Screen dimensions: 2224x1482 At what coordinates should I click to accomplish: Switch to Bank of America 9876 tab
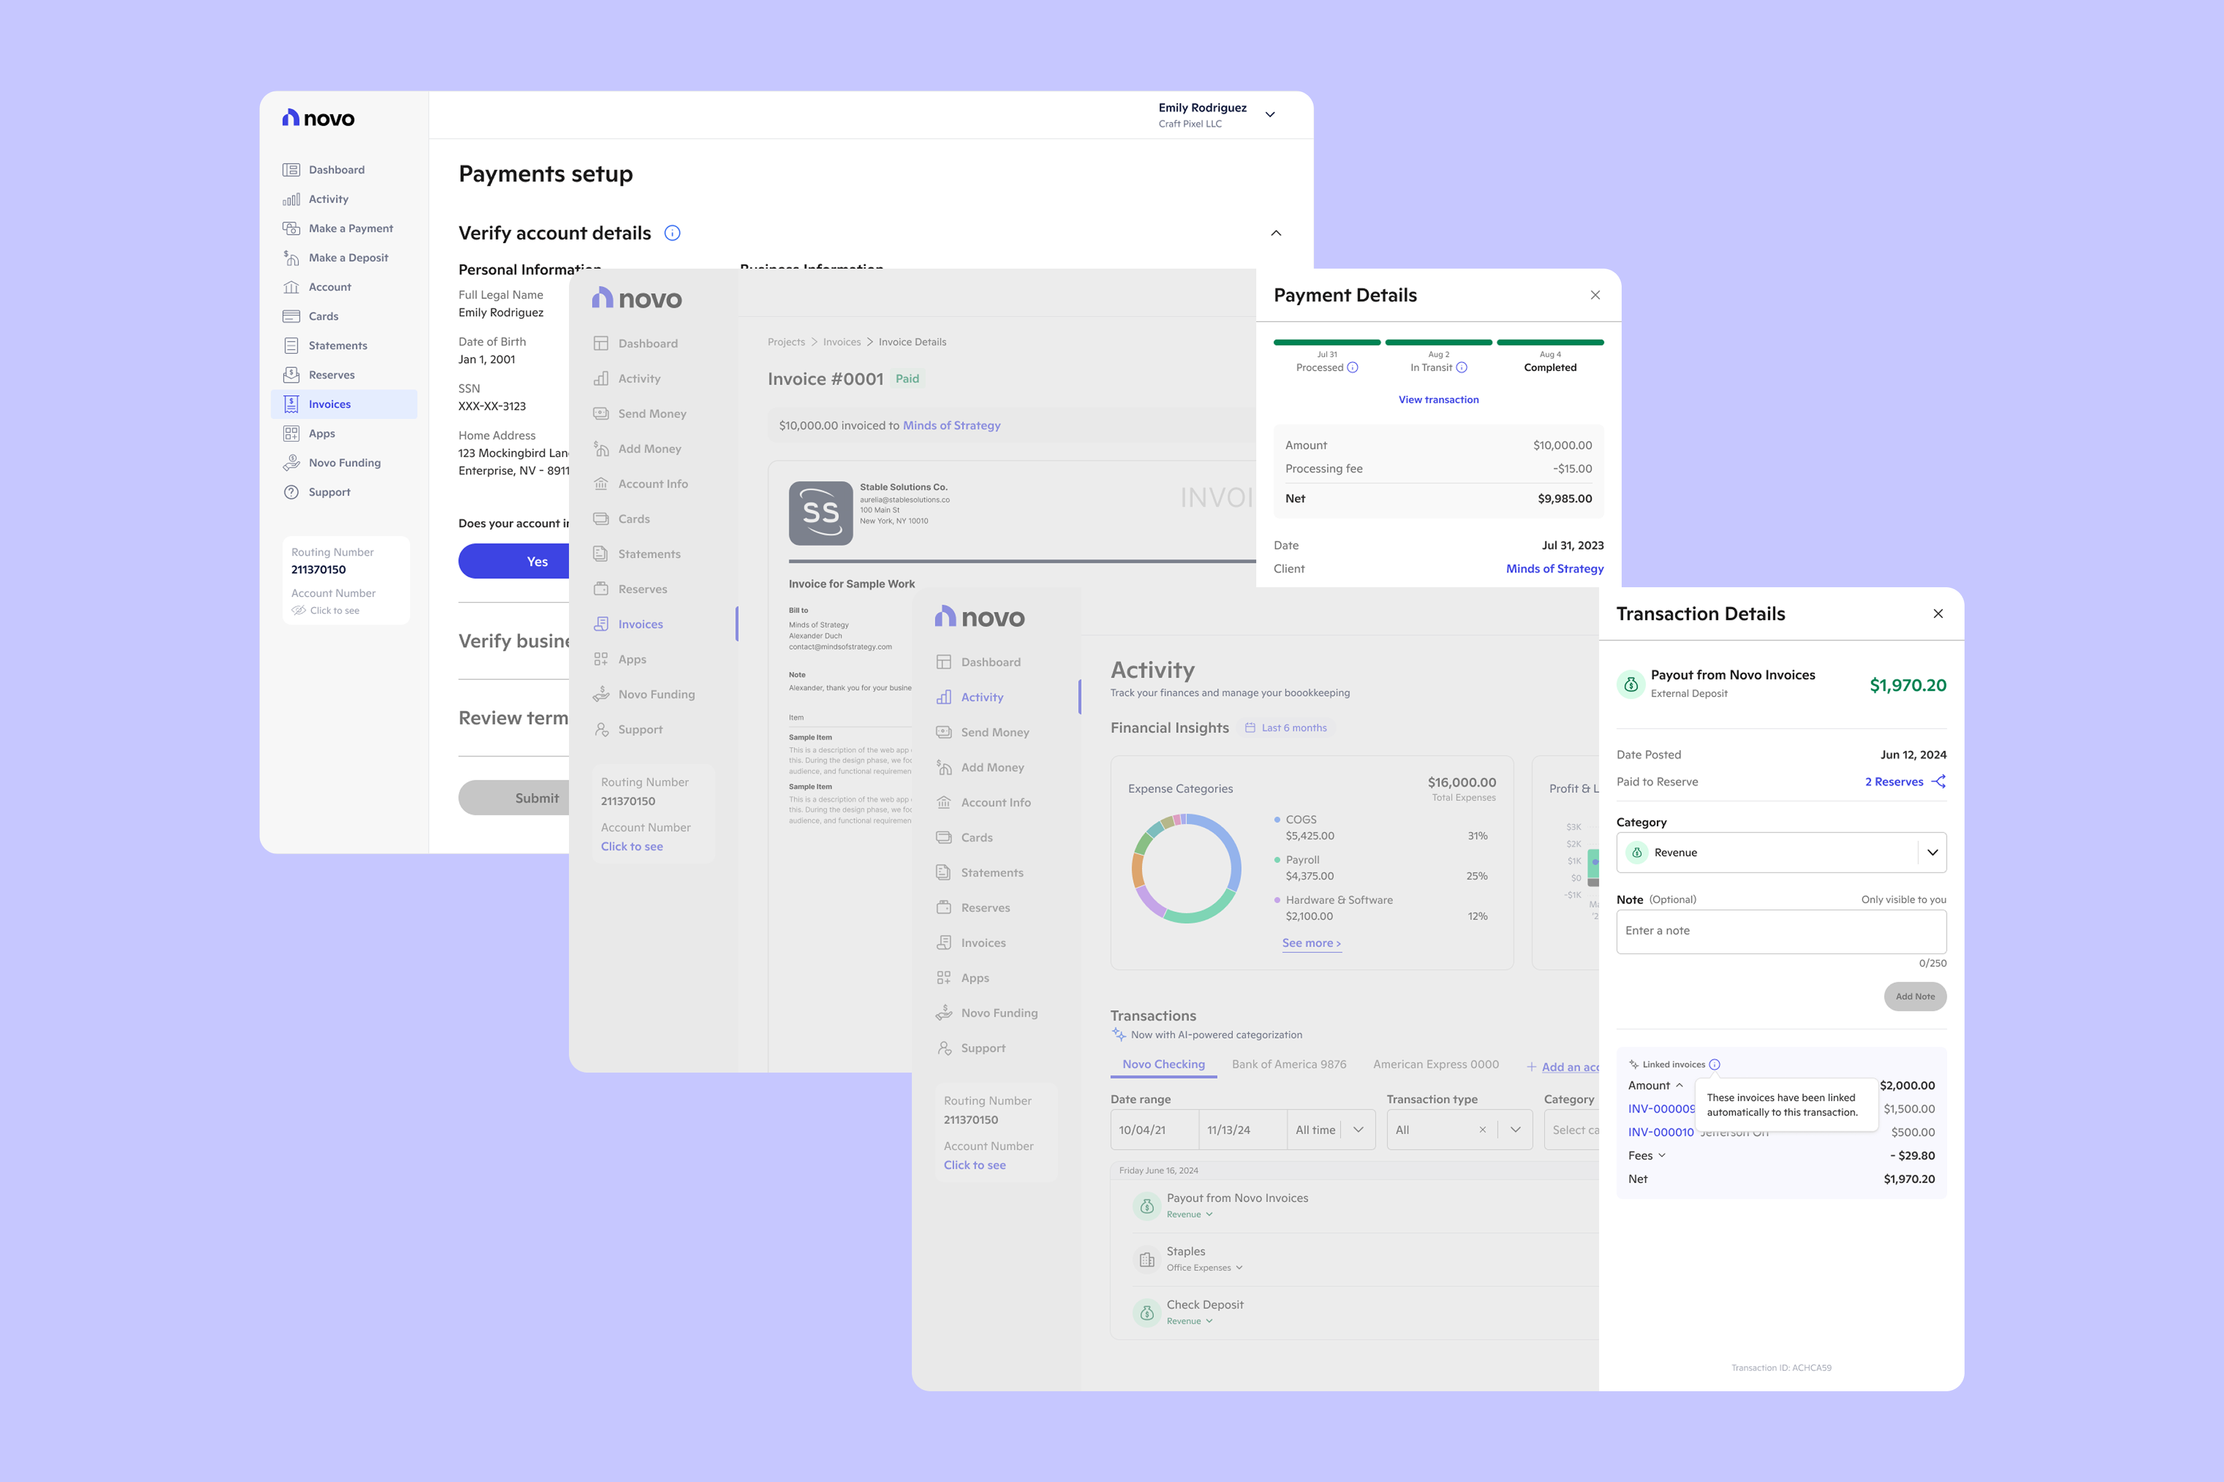[x=1289, y=1065]
